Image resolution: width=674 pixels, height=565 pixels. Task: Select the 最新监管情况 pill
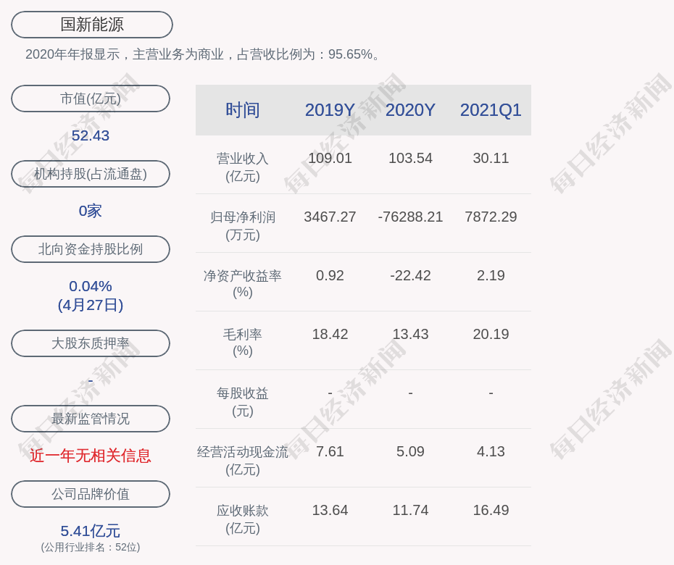tap(91, 419)
